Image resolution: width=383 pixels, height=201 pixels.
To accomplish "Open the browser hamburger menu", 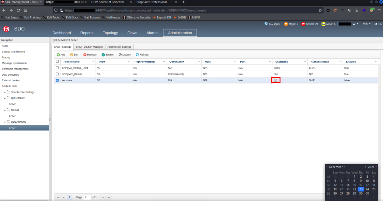I will tap(379, 10).
